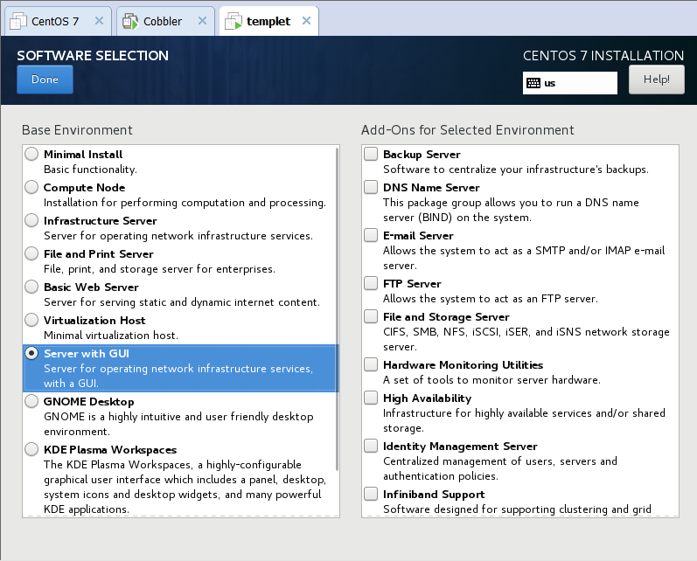Click the Server with GUI radio button
The image size is (697, 561).
tap(31, 354)
